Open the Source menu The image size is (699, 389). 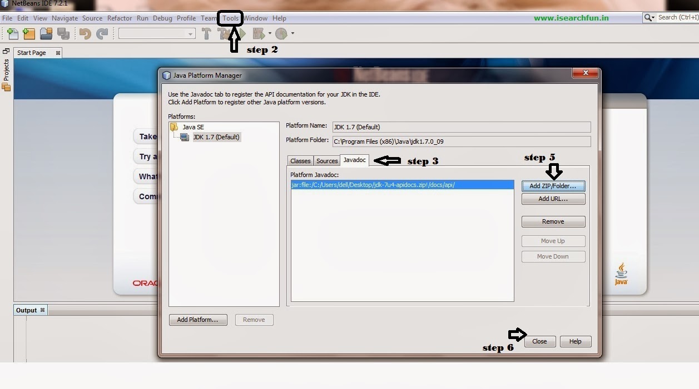tap(92, 18)
